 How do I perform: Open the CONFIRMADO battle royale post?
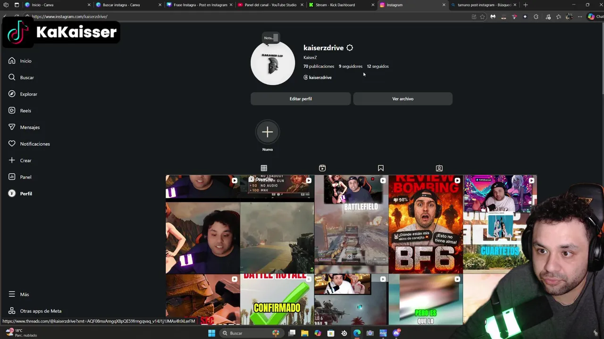tap(277, 299)
